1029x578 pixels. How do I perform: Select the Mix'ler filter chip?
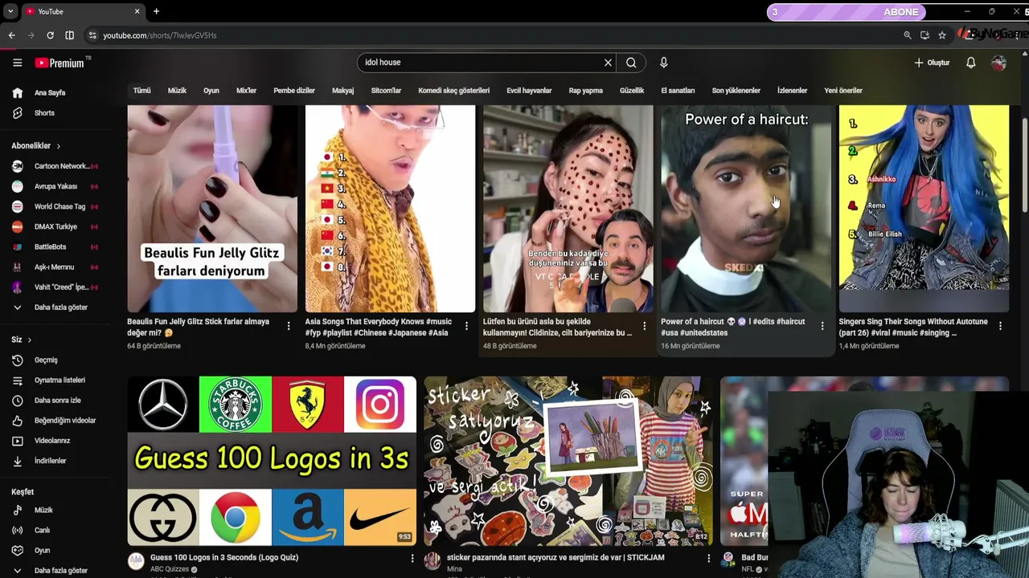tap(246, 91)
